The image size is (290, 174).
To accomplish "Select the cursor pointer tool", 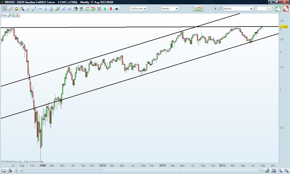I will 5,9.
